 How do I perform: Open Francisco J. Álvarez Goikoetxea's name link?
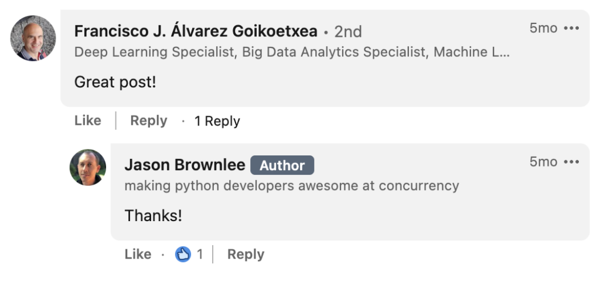click(x=196, y=31)
